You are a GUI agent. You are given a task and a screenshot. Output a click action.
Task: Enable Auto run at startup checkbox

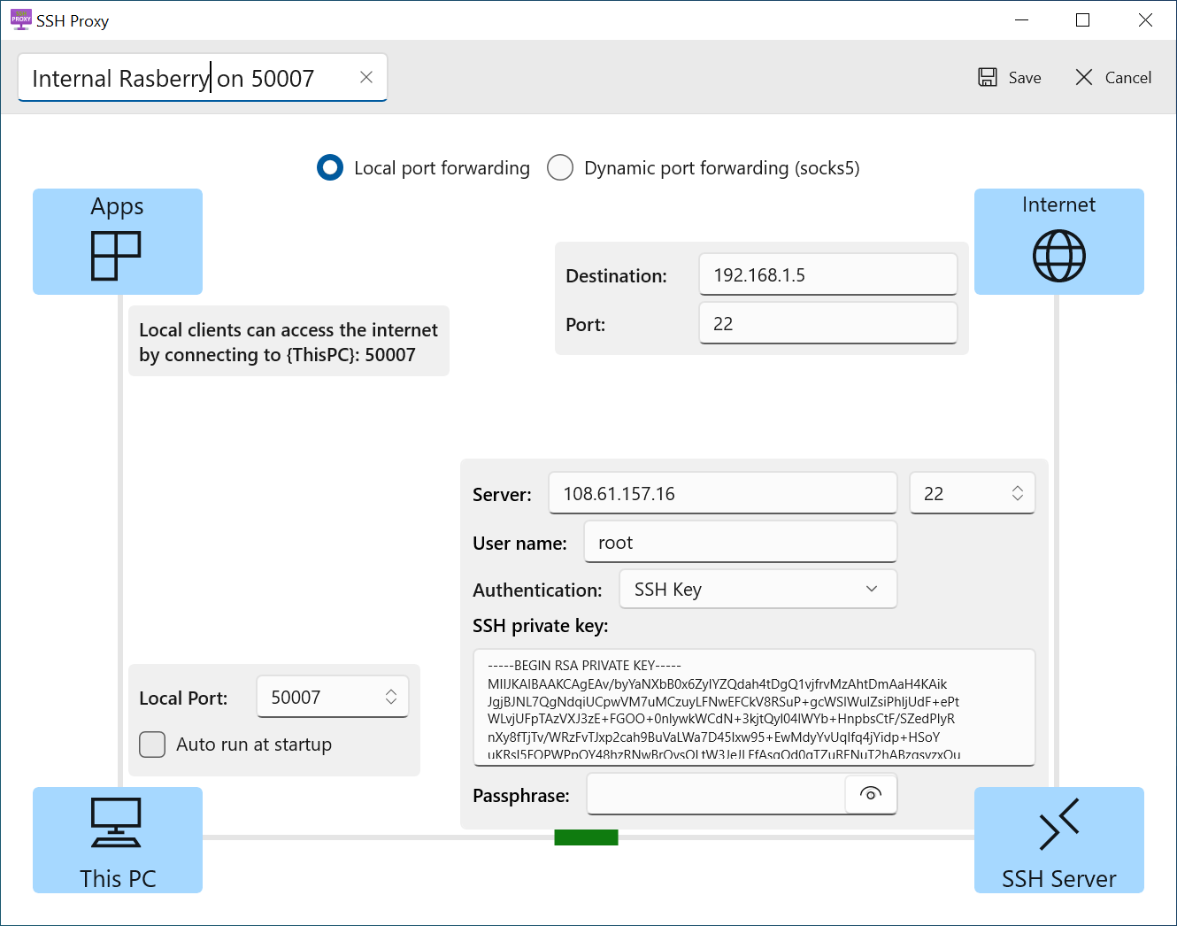point(152,745)
